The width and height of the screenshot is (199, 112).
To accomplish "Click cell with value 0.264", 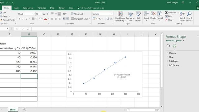I will 29,62.
